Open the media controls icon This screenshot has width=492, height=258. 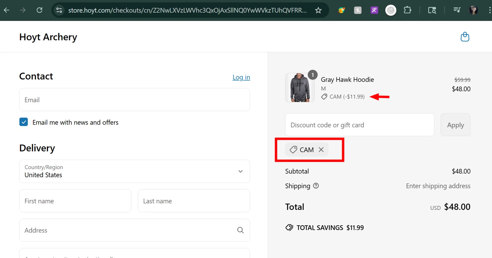(x=457, y=10)
